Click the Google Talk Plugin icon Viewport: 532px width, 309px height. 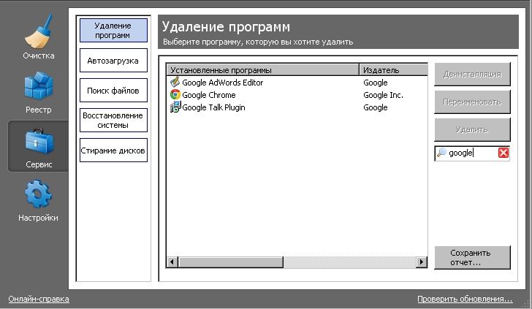coord(175,107)
